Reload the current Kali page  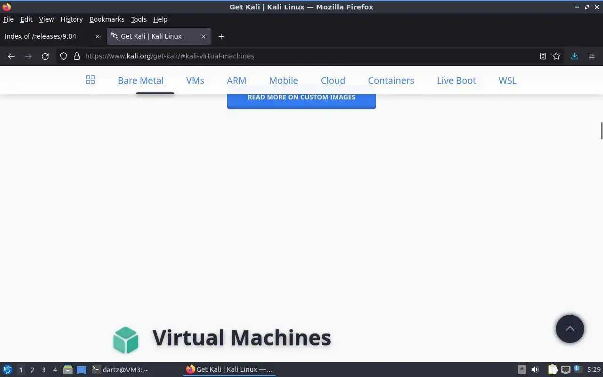pyautogui.click(x=45, y=56)
